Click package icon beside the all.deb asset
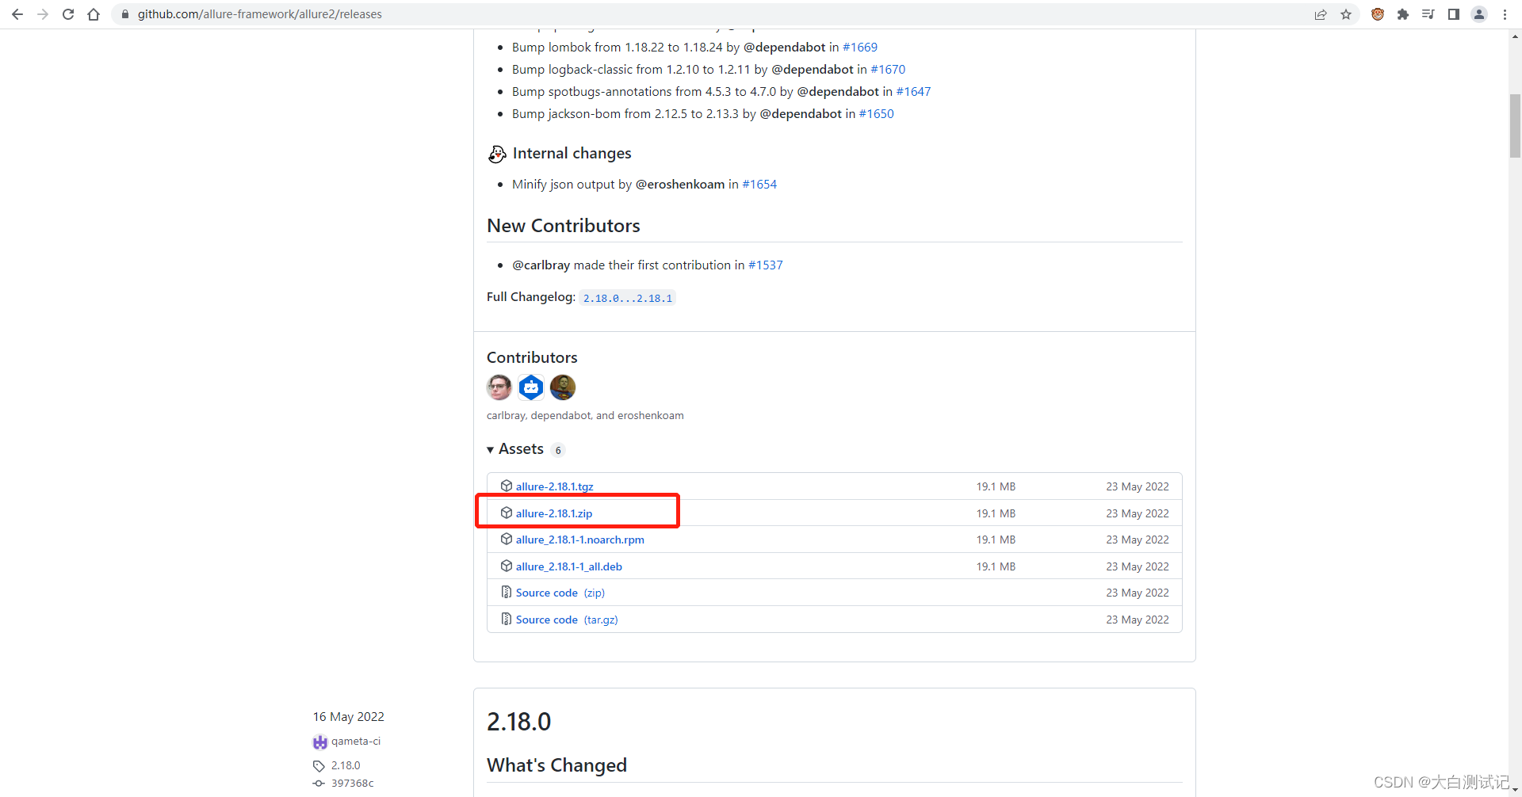 coord(507,566)
